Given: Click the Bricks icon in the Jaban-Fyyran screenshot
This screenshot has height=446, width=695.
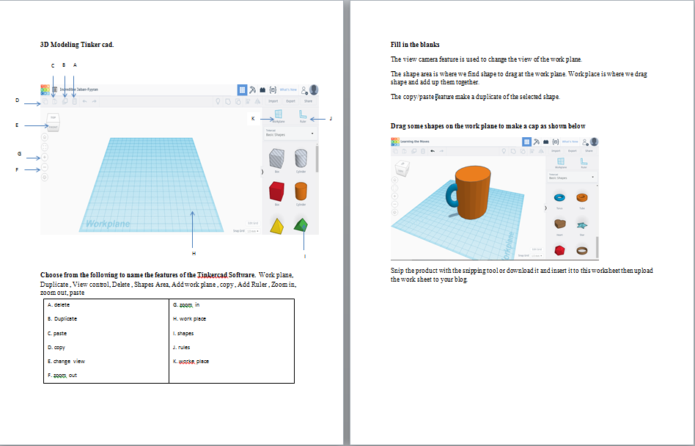Looking at the screenshot, I should pos(263,90).
